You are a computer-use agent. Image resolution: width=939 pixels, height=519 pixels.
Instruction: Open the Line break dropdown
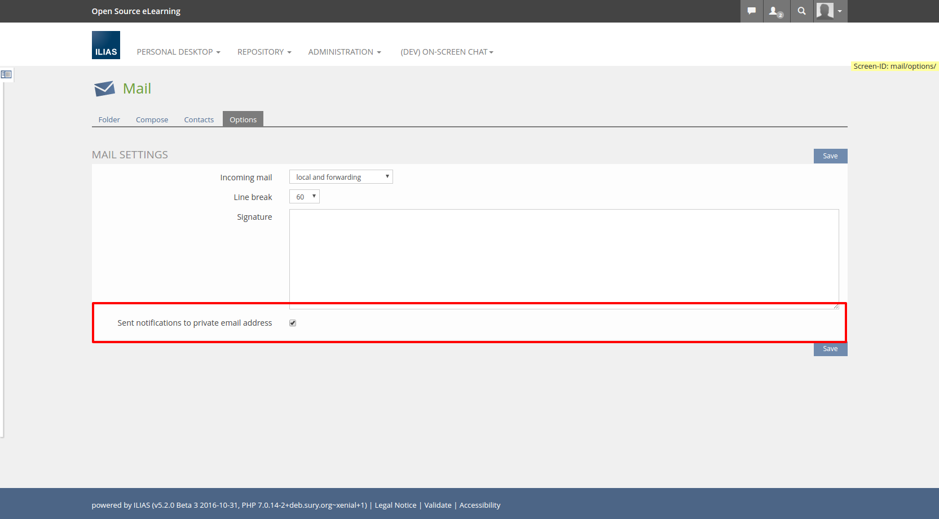pyautogui.click(x=304, y=197)
